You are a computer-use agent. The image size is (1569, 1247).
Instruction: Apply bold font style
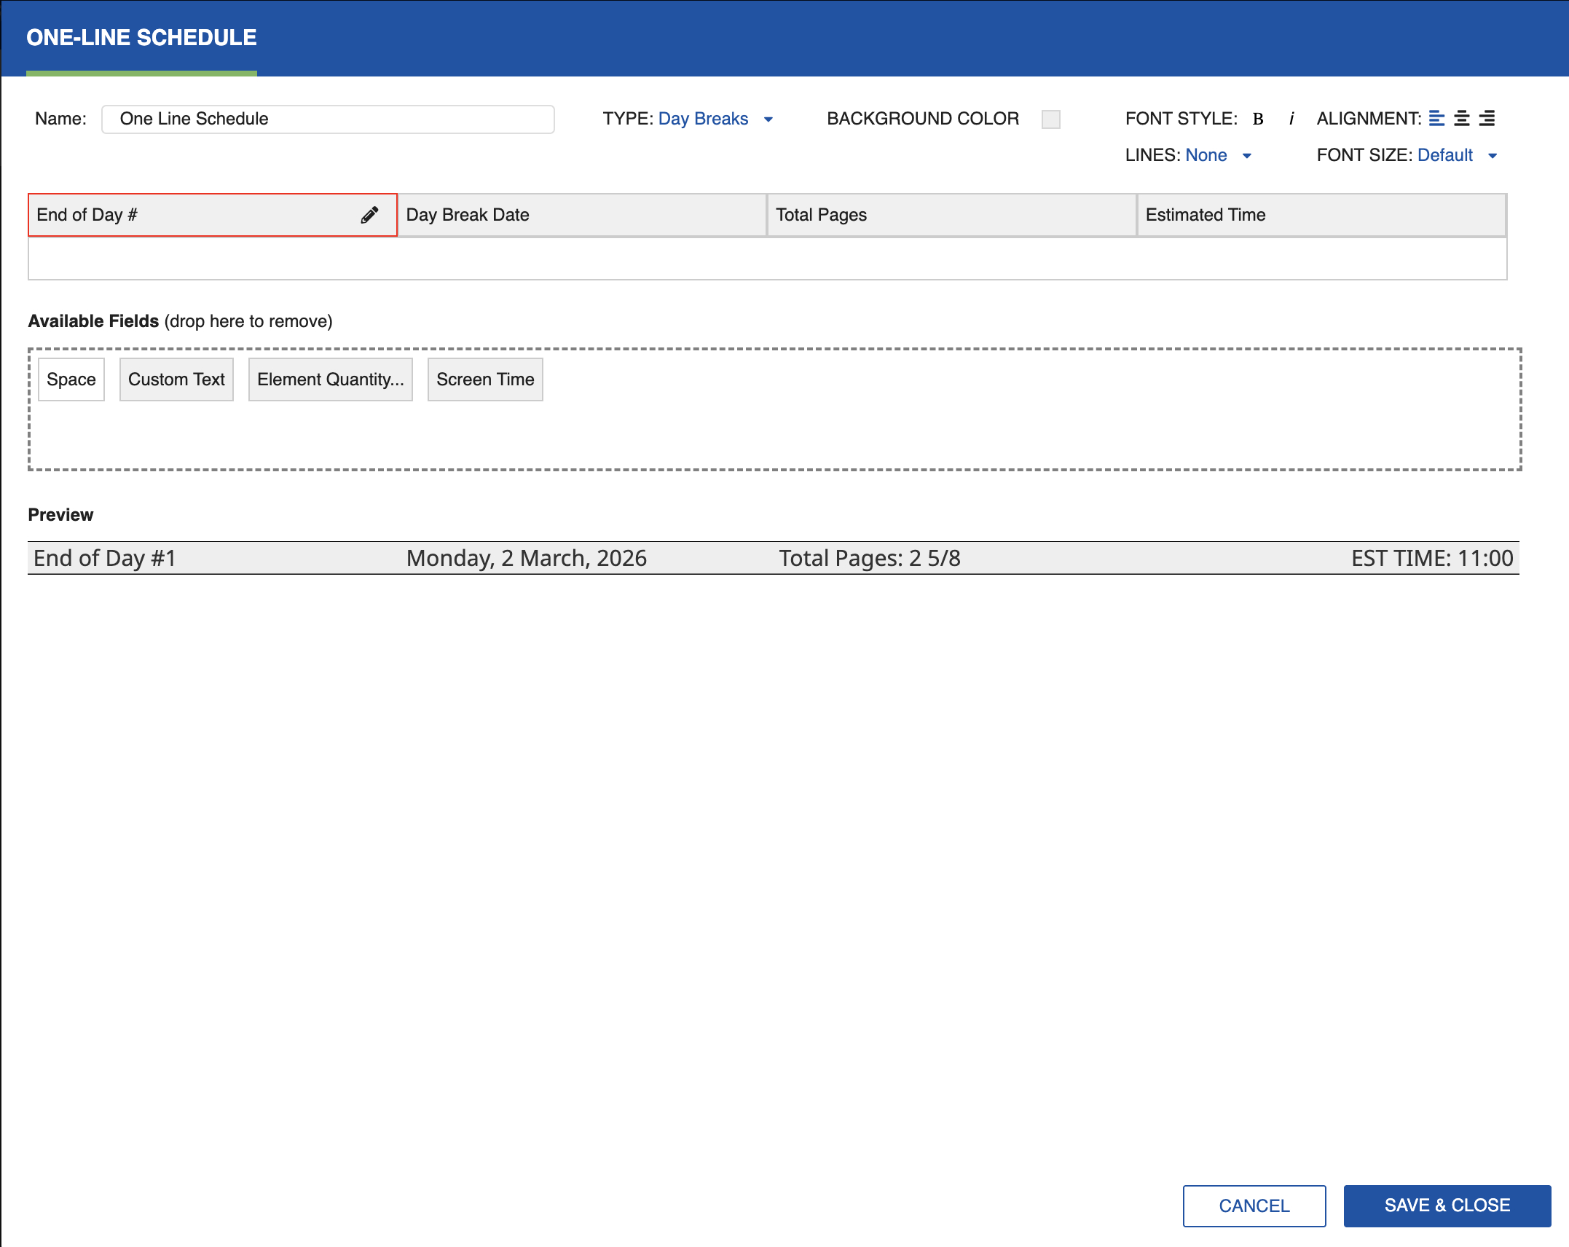coord(1257,118)
